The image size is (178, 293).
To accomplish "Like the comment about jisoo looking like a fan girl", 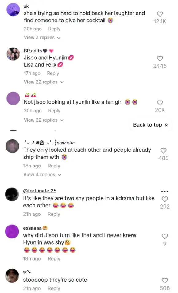I will pyautogui.click(x=160, y=103).
